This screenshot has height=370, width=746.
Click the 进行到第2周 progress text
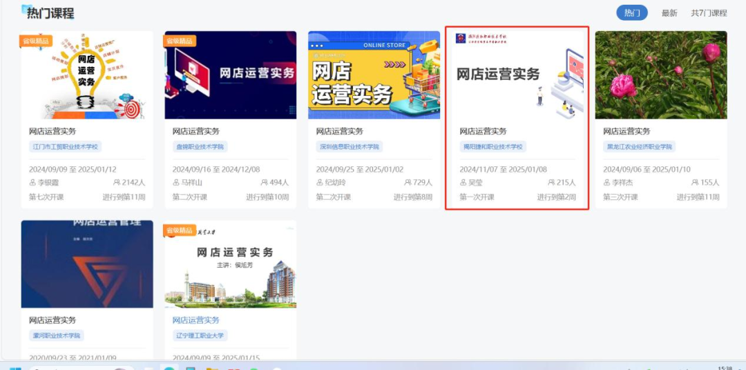[x=556, y=197]
